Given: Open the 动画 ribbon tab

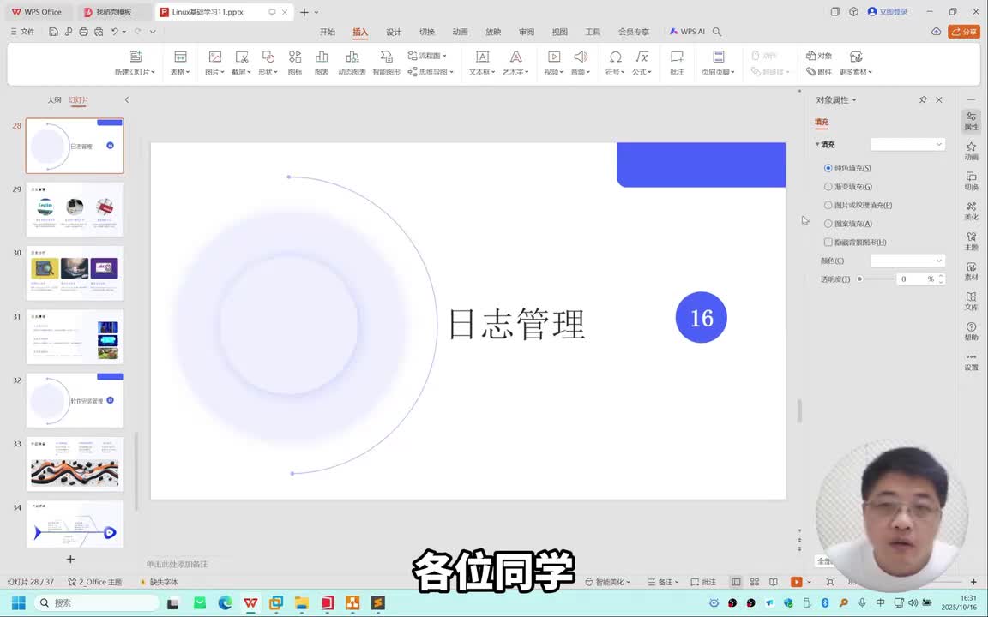Looking at the screenshot, I should pos(460,32).
